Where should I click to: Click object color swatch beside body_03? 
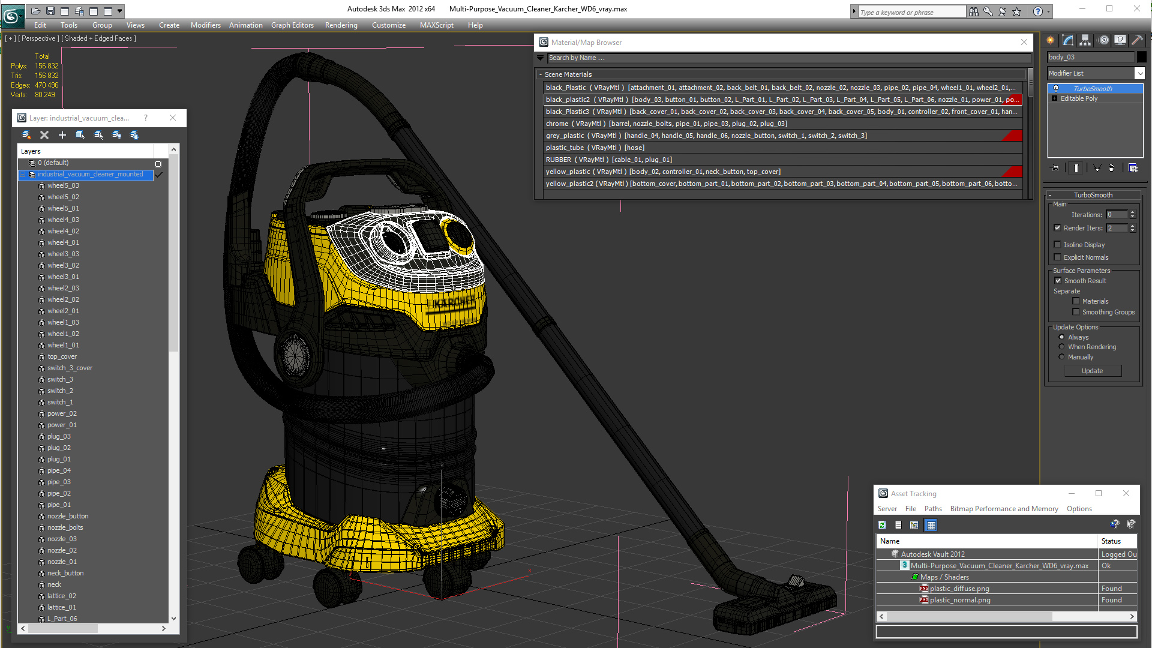(1142, 57)
